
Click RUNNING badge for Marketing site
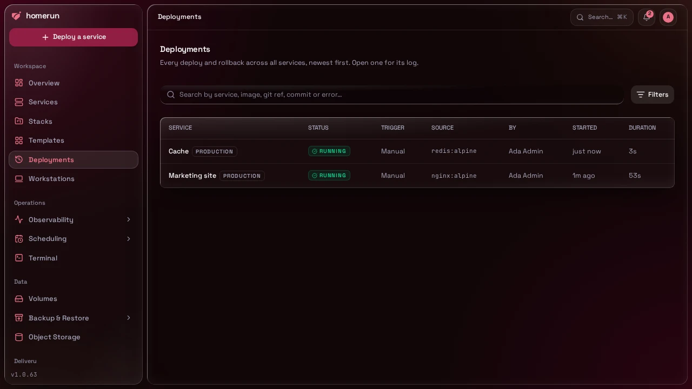[x=329, y=176]
